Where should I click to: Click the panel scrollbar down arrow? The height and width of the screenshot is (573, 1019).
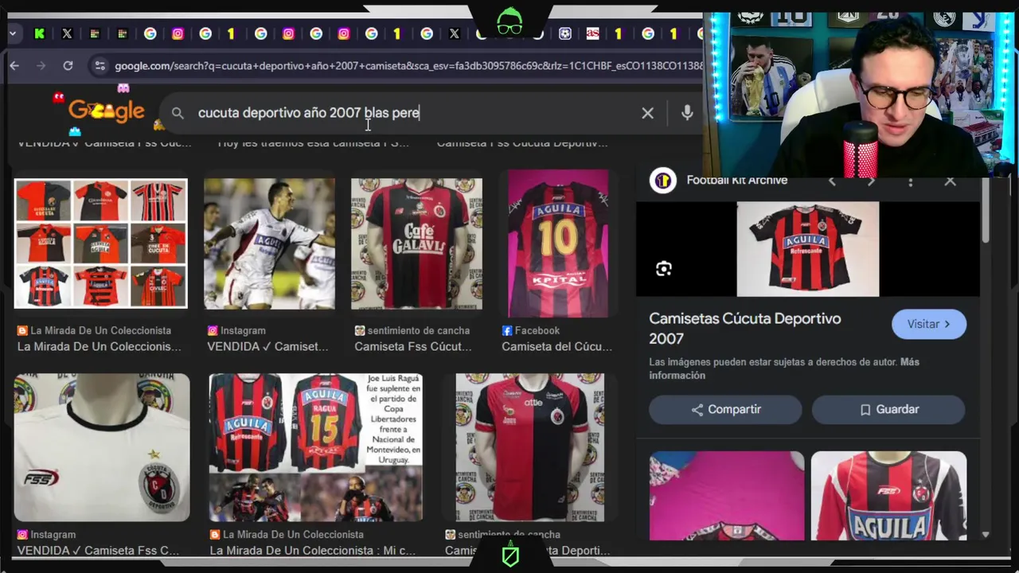(986, 535)
